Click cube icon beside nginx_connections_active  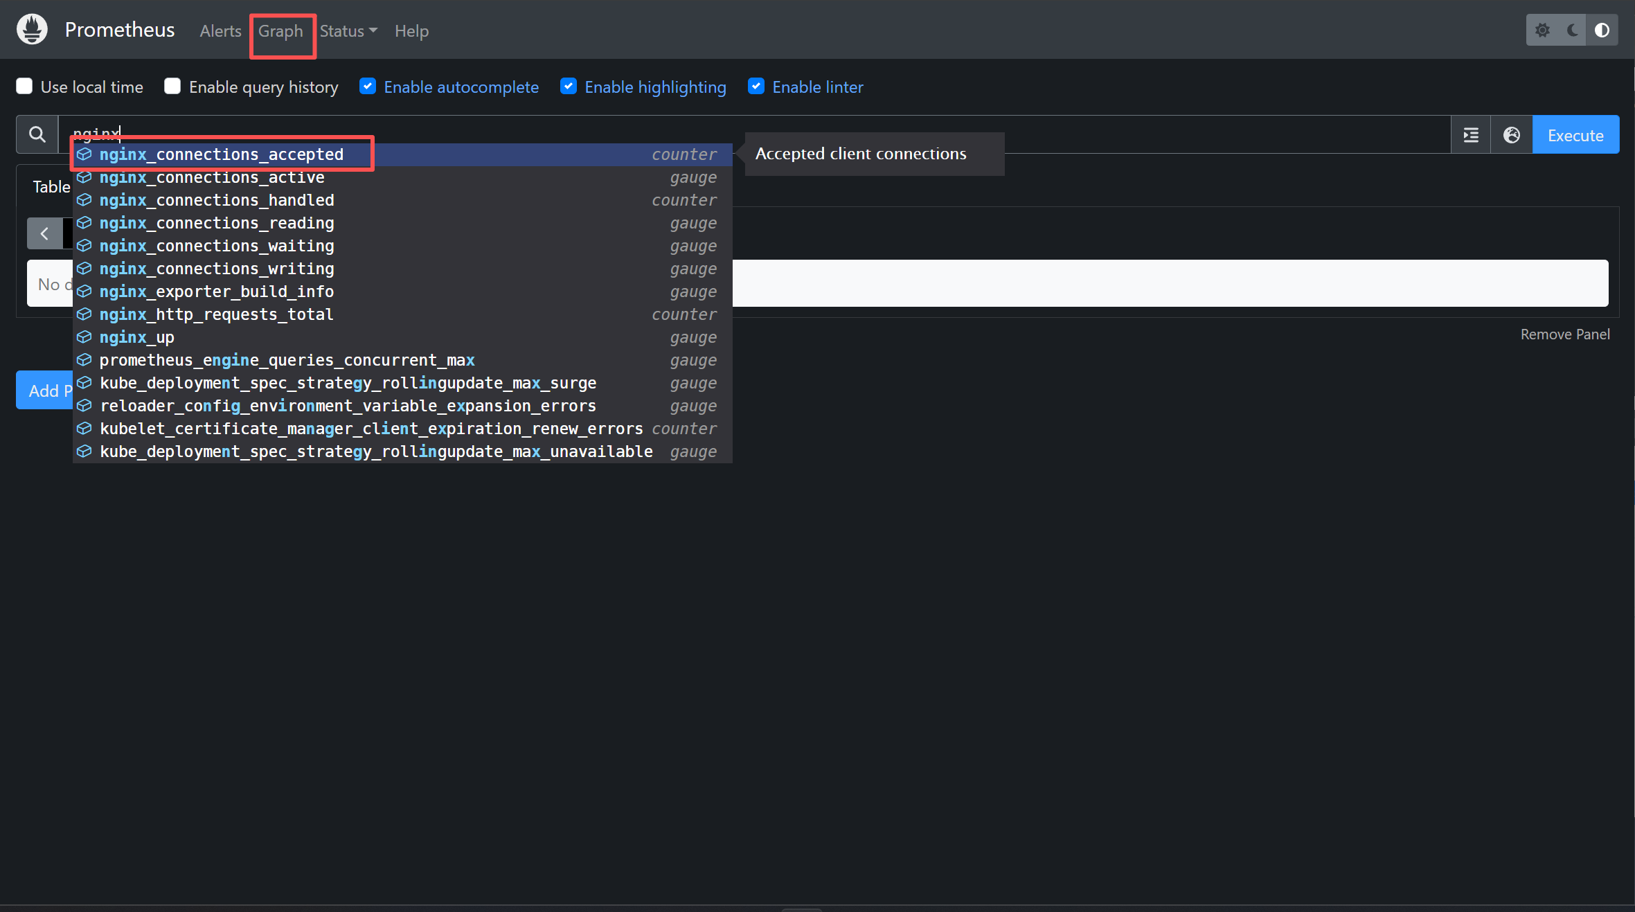coord(84,177)
